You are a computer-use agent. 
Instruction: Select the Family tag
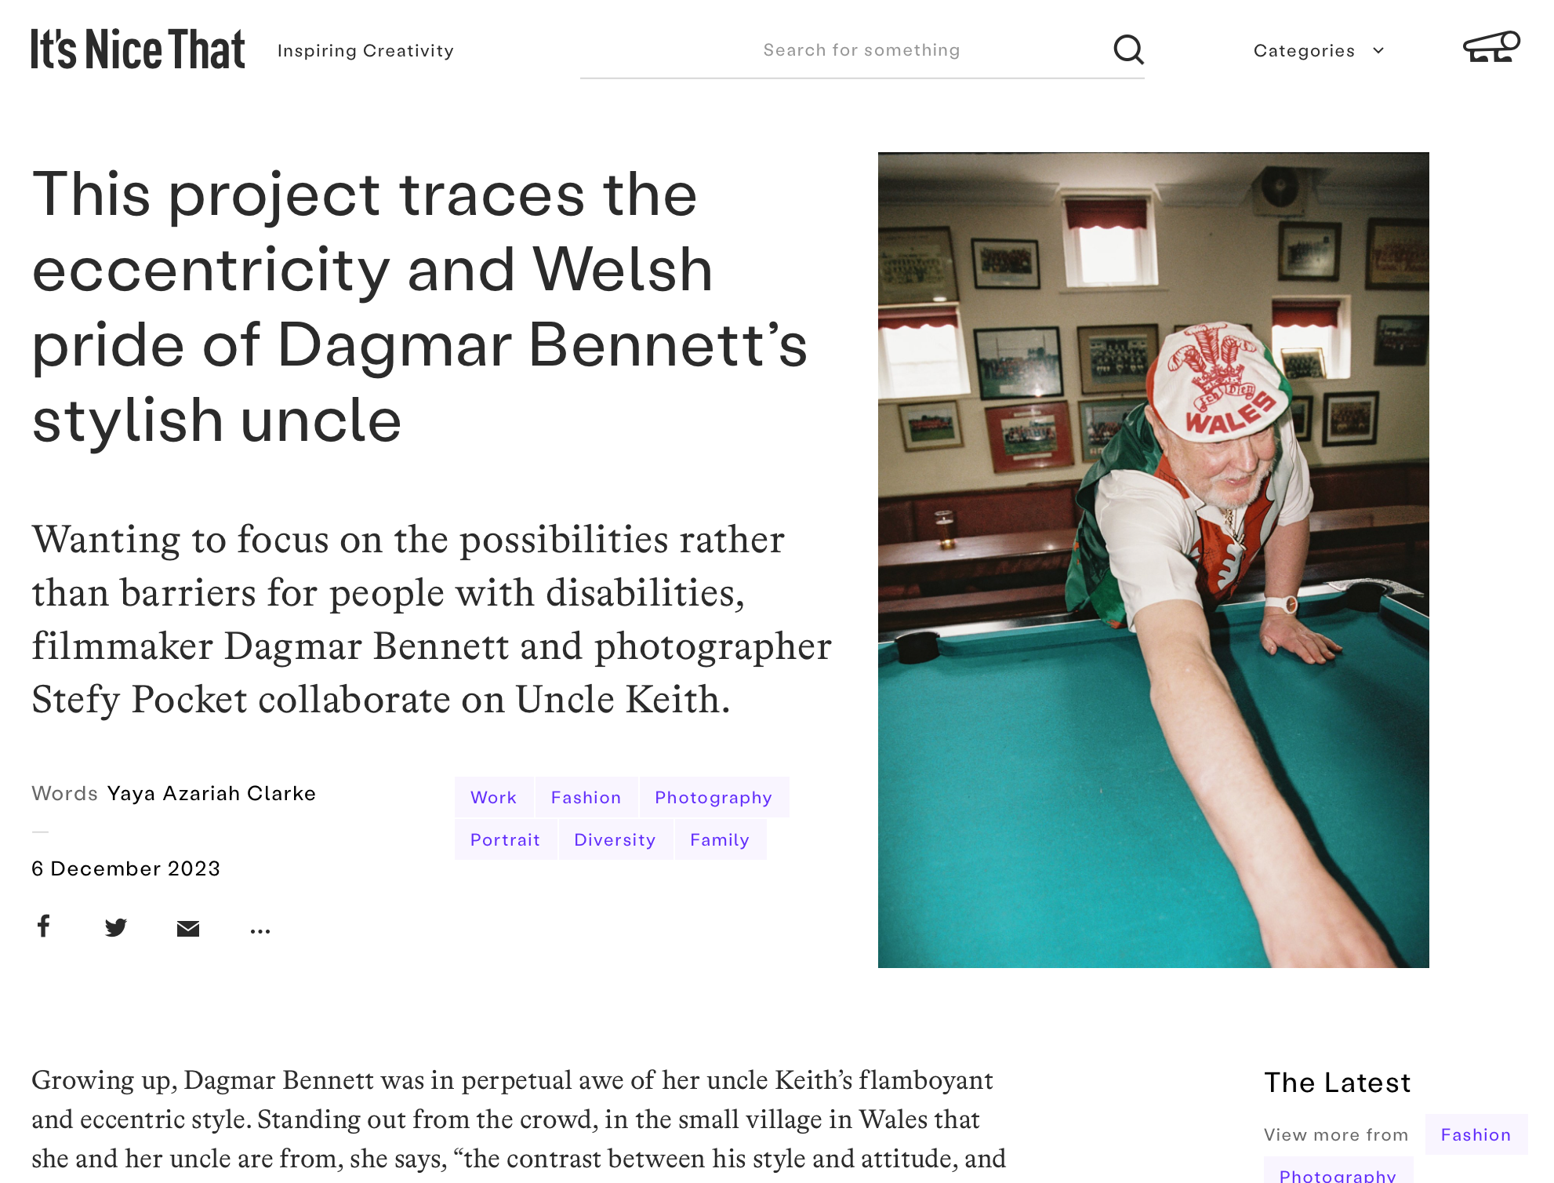point(720,839)
